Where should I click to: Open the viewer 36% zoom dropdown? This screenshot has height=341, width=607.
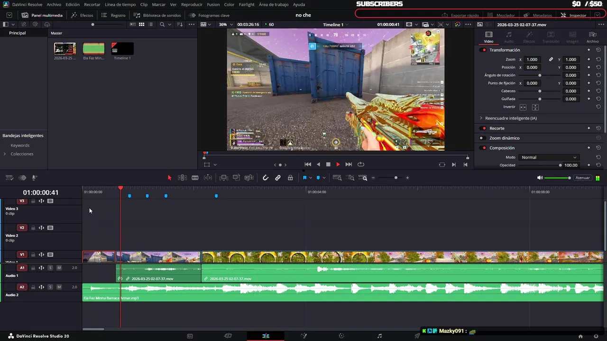225,24
